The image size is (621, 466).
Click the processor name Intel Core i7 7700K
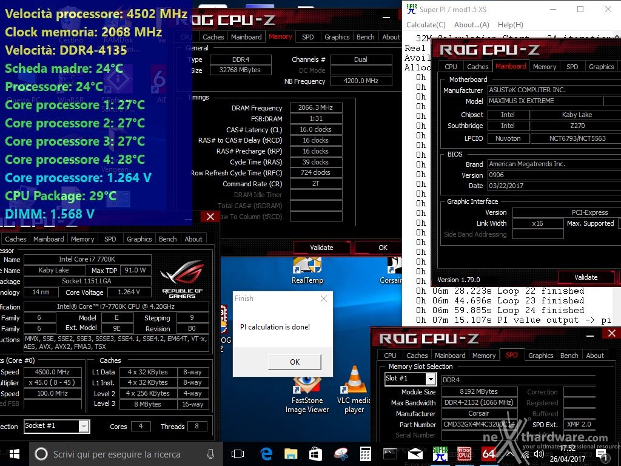coord(87,259)
